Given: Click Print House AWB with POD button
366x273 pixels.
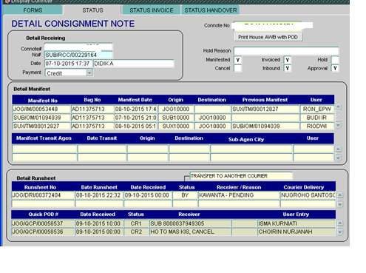Looking at the screenshot, I should coord(268,37).
